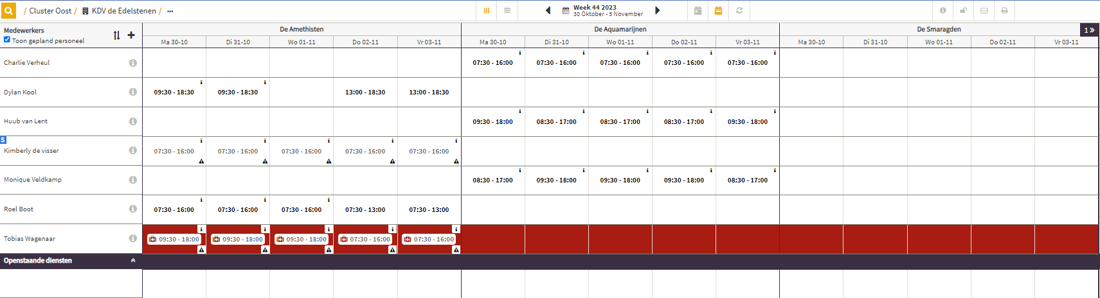This screenshot has width=1100, height=298.
Task: Open Tobias Wagenaar's Thursday 07:30 - 16:00 sick shift
Action: pyautogui.click(x=365, y=239)
